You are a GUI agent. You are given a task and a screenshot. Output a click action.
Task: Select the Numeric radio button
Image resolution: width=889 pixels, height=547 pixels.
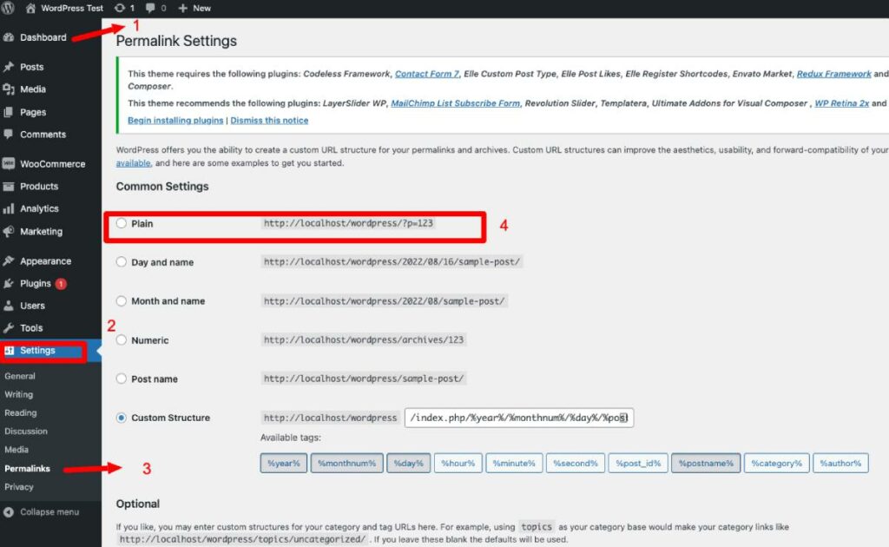(122, 340)
